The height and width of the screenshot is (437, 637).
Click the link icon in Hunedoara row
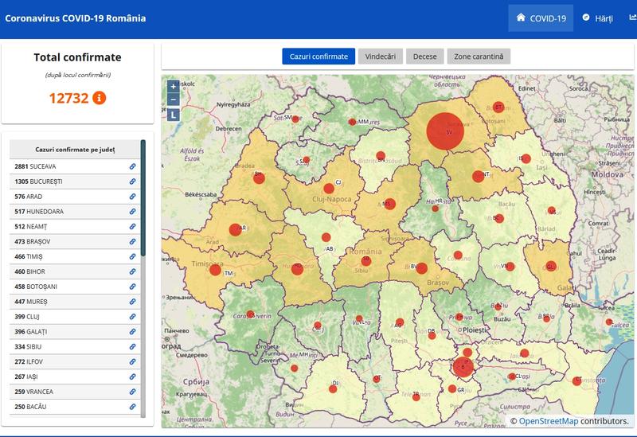point(133,212)
